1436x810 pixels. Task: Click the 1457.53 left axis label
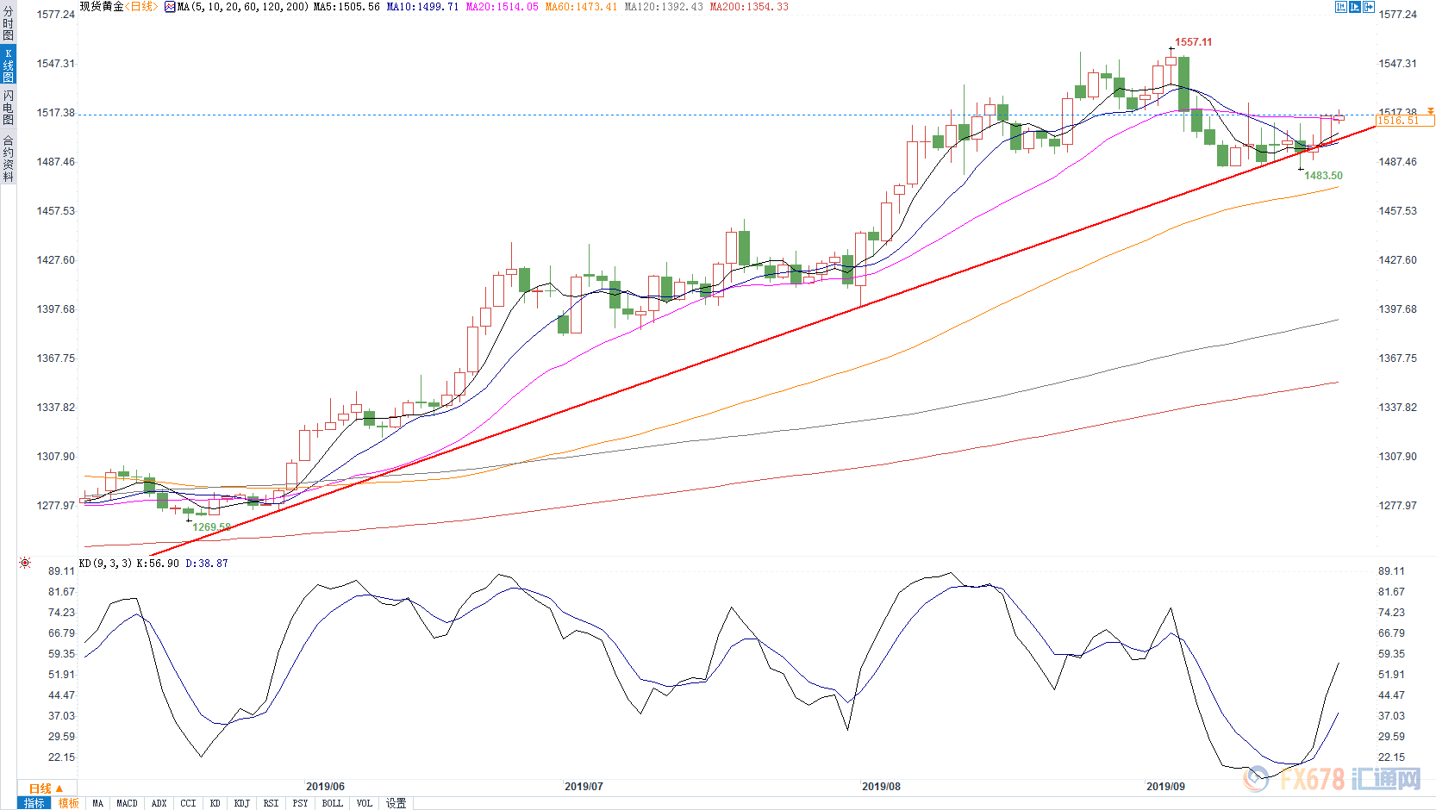point(55,211)
